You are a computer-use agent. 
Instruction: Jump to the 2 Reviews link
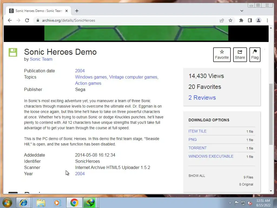202,97
